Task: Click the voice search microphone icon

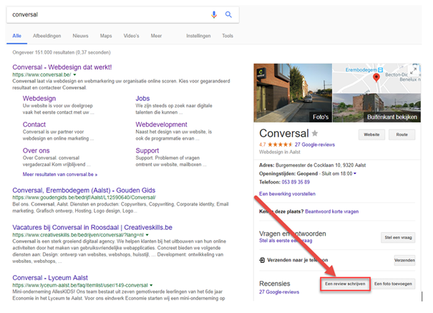Action: [x=214, y=14]
